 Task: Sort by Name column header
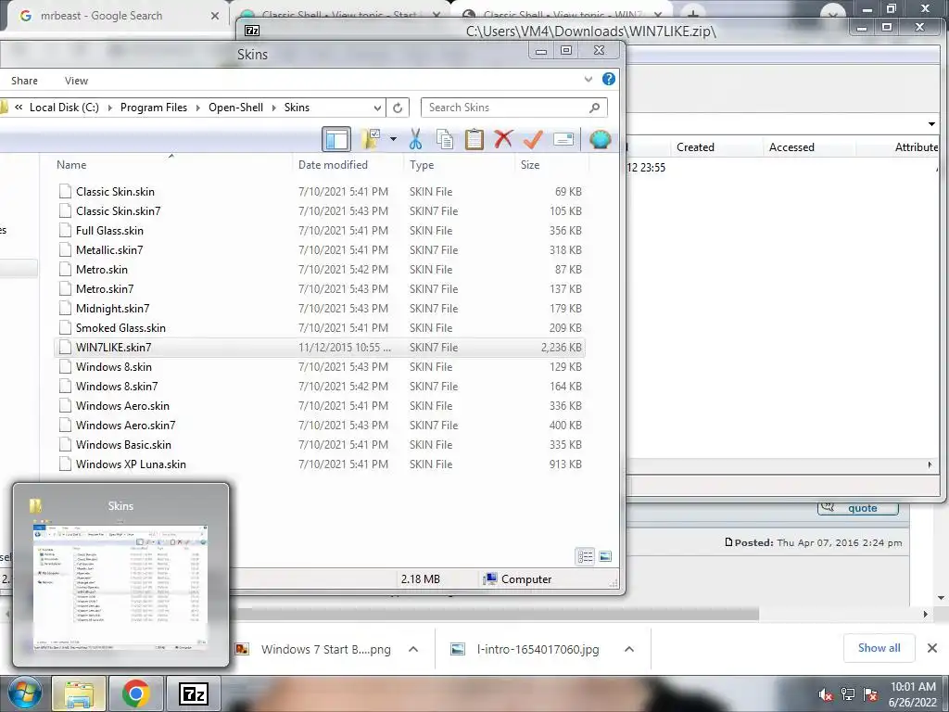[71, 165]
